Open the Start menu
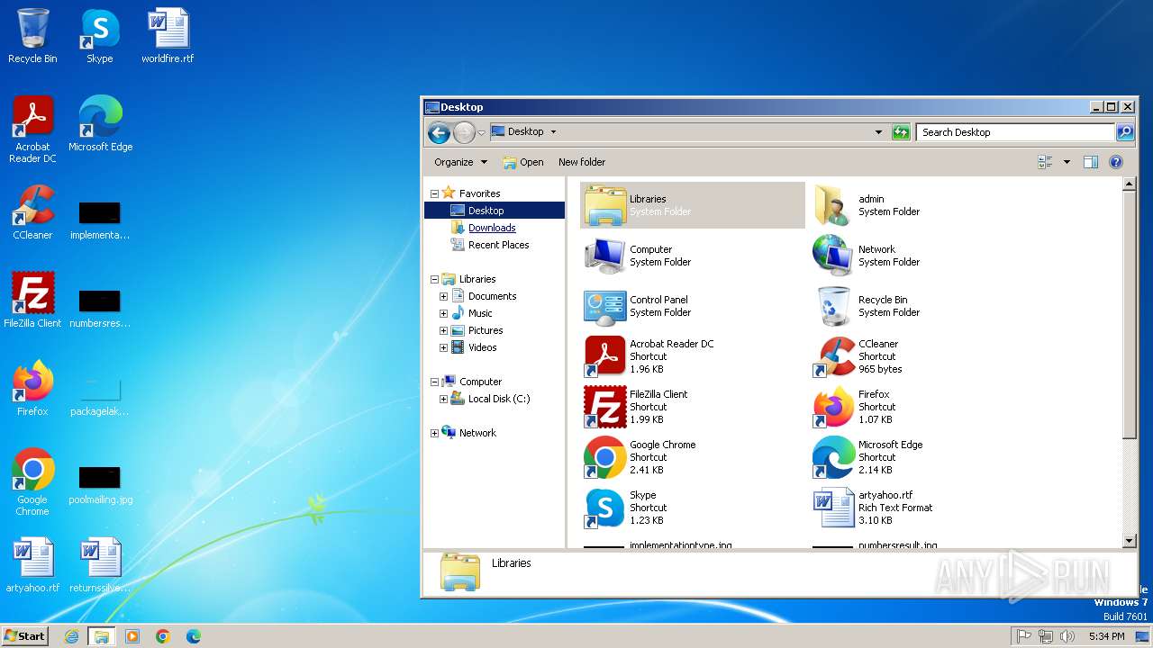The image size is (1153, 648). (x=24, y=635)
